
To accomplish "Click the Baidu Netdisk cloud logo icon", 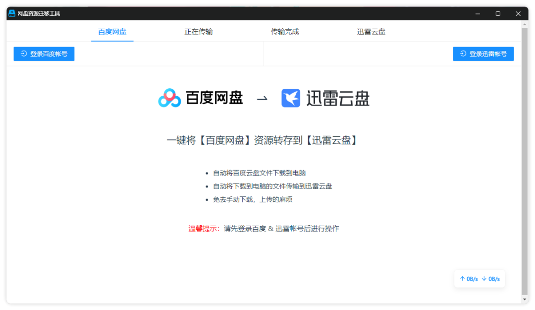I will click(x=169, y=98).
